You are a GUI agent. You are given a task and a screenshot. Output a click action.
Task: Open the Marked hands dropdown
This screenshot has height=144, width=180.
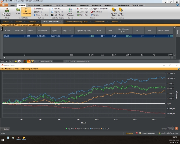[x=65, y=61]
